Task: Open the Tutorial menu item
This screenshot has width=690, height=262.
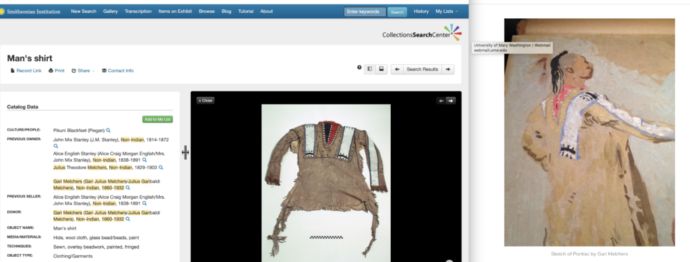Action: (x=245, y=11)
